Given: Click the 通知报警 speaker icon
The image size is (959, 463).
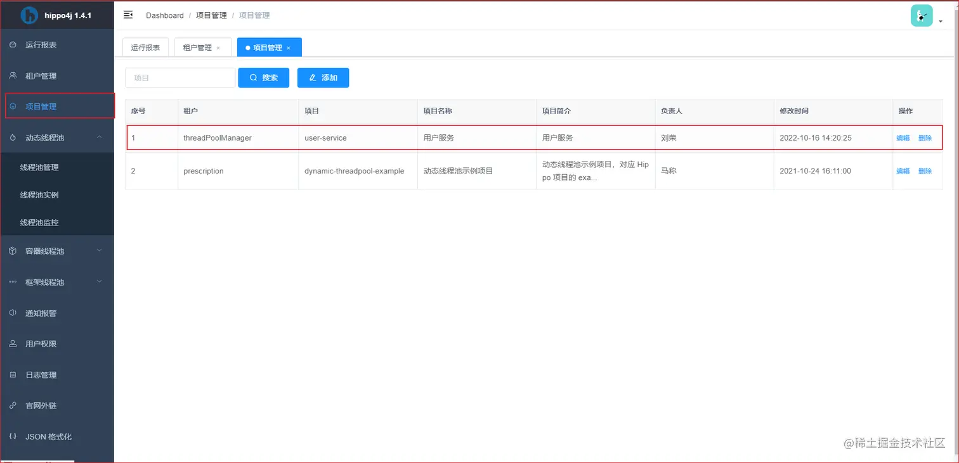Looking at the screenshot, I should tap(13, 313).
